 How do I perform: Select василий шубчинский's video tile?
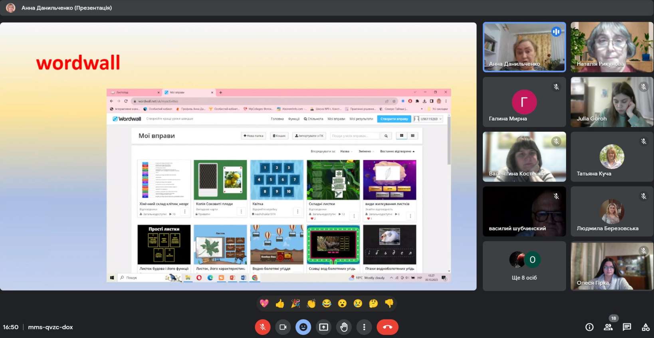click(524, 211)
